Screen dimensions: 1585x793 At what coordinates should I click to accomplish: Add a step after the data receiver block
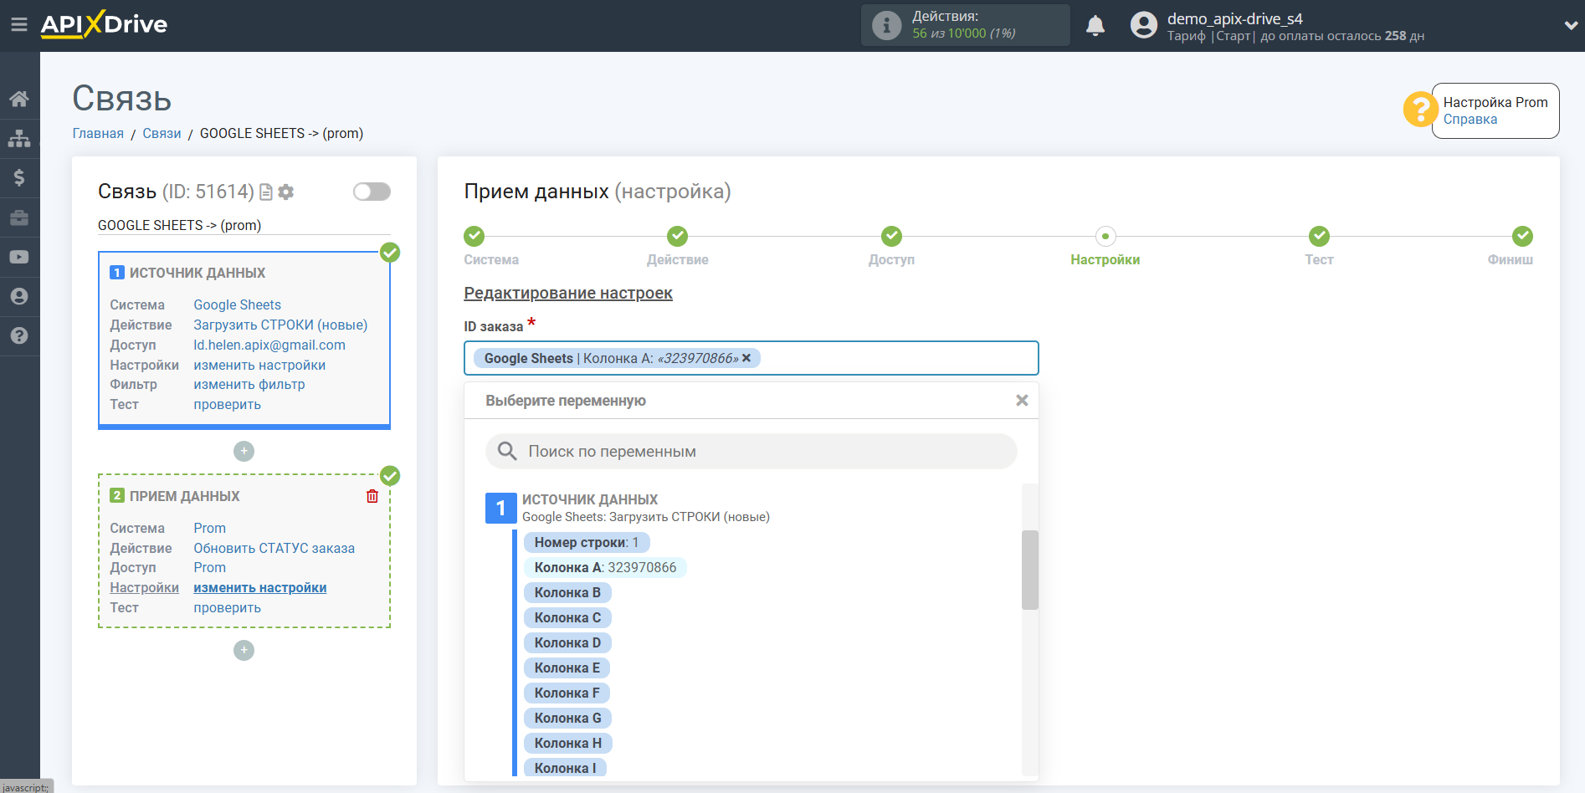click(x=244, y=650)
